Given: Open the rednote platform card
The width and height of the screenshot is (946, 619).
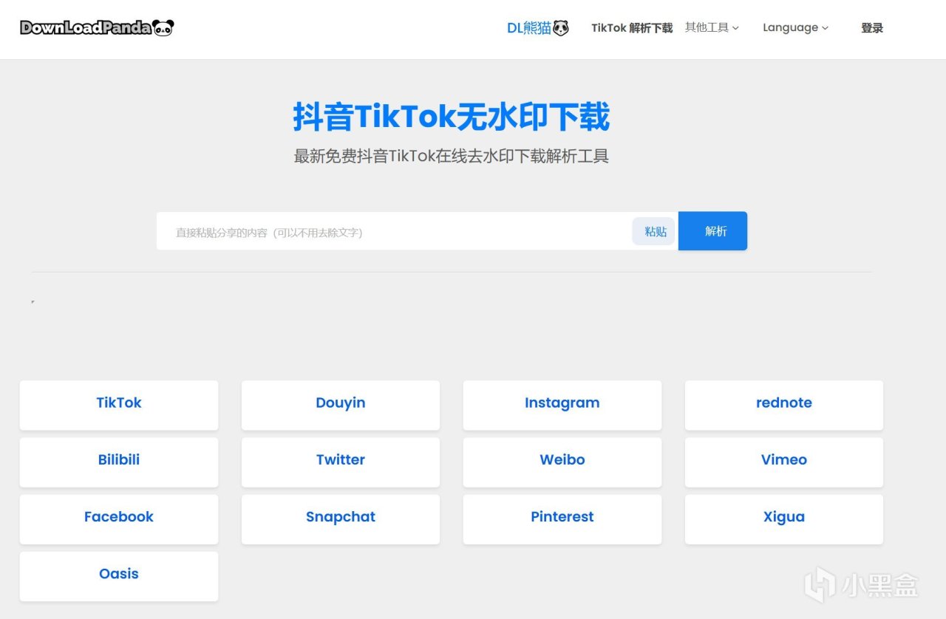Looking at the screenshot, I should (x=784, y=405).
